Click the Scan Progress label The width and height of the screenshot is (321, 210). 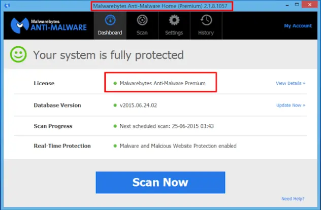click(53, 126)
